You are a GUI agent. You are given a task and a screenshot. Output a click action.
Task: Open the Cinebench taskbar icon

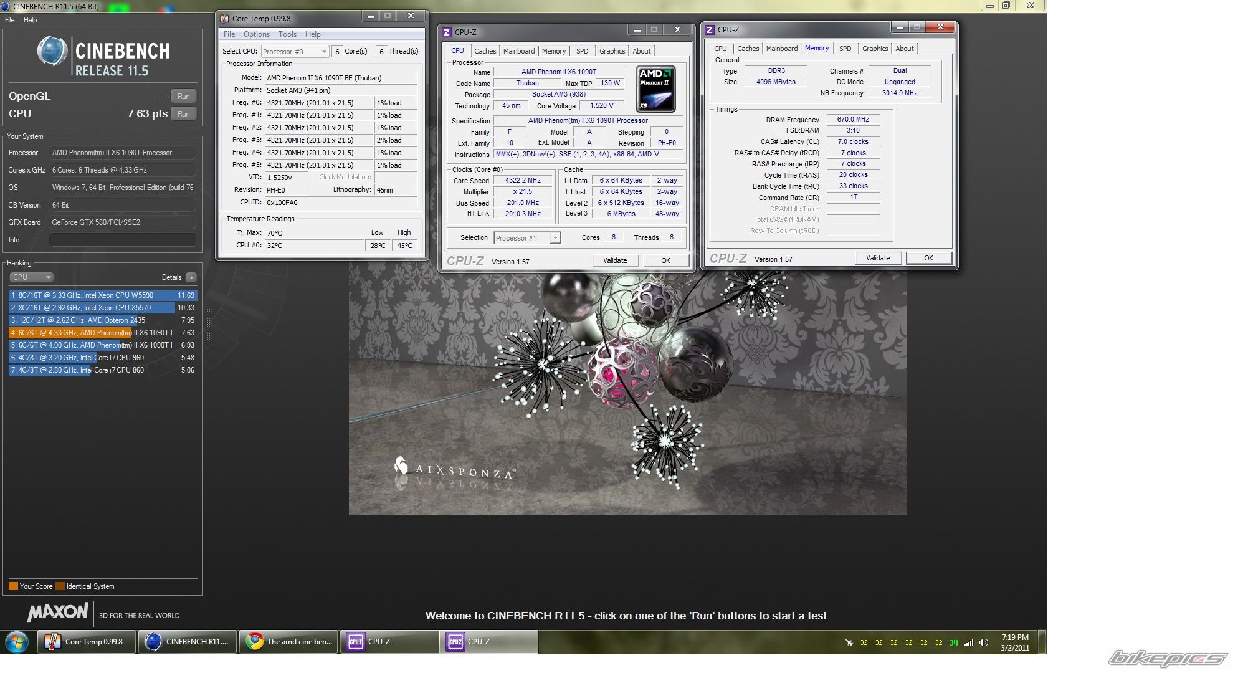188,642
